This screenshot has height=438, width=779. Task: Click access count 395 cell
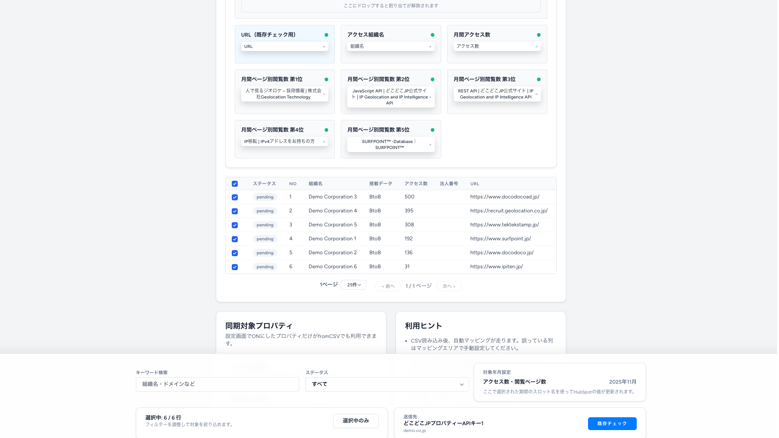409,211
